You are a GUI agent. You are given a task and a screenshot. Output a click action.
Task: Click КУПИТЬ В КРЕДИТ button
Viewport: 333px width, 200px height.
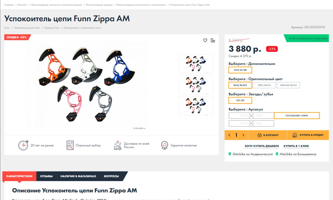click(x=308, y=135)
